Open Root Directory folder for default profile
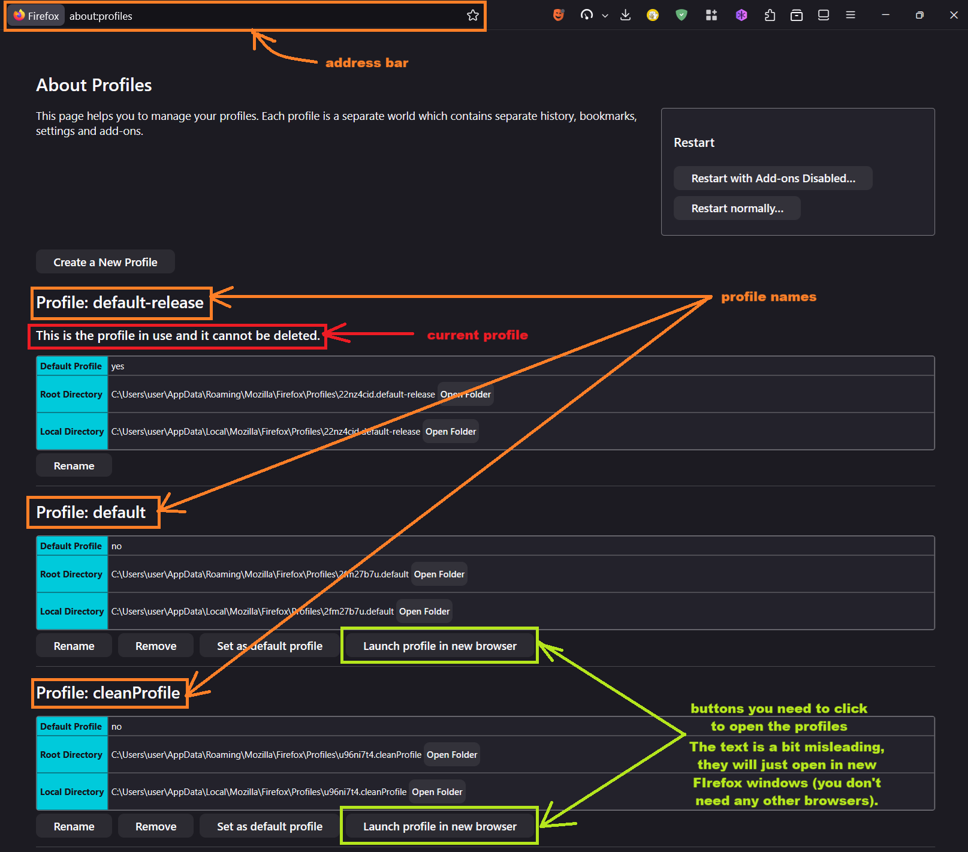Image resolution: width=968 pixels, height=852 pixels. (x=439, y=574)
